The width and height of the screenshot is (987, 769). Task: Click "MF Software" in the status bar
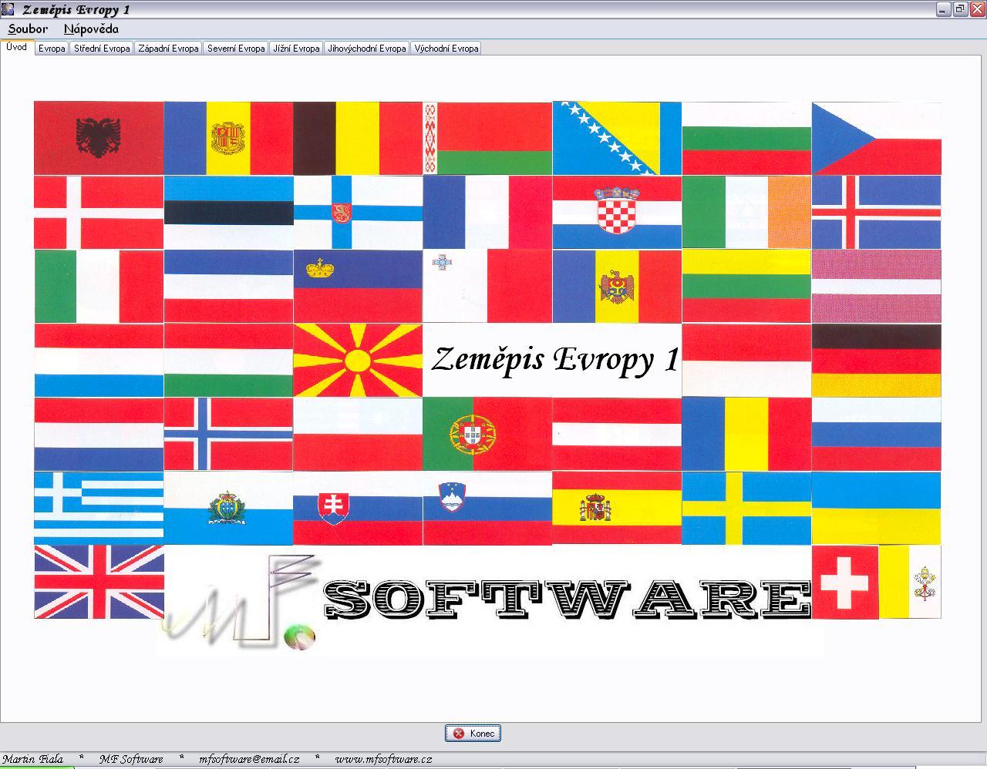coord(131,759)
